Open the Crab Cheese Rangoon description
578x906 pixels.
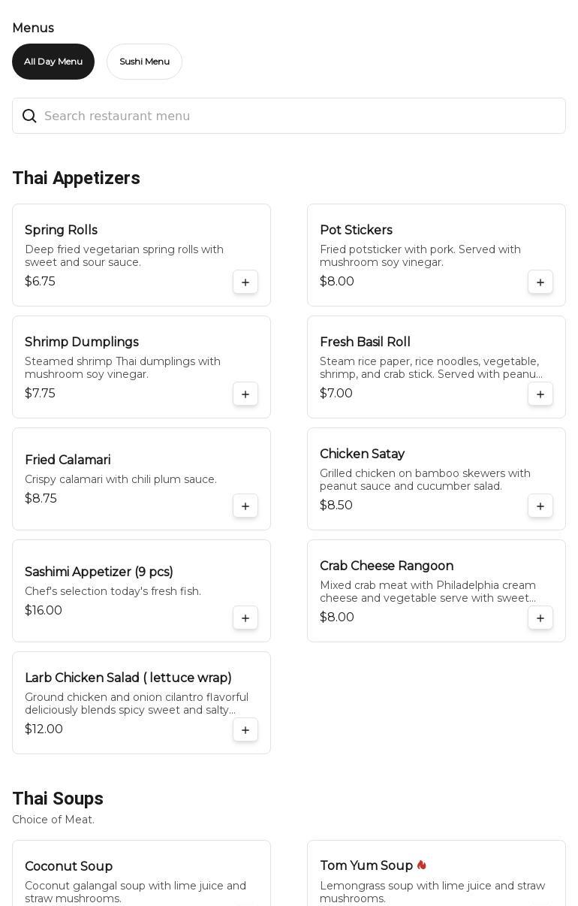click(428, 592)
